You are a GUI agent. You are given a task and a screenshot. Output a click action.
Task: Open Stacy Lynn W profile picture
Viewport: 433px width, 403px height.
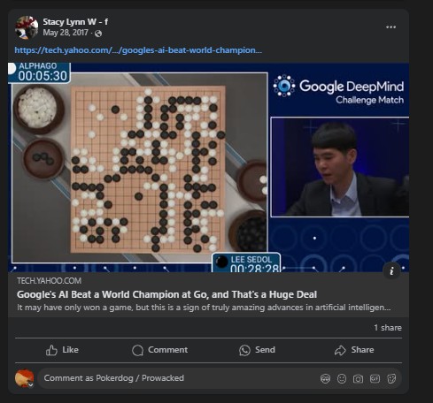point(27,27)
